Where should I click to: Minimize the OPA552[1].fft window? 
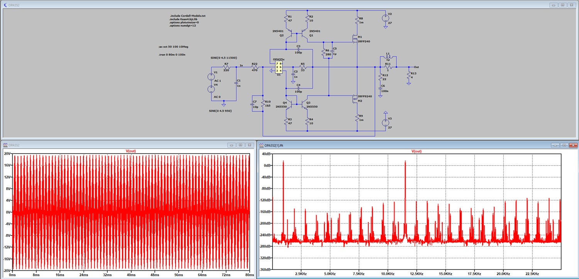coord(555,145)
